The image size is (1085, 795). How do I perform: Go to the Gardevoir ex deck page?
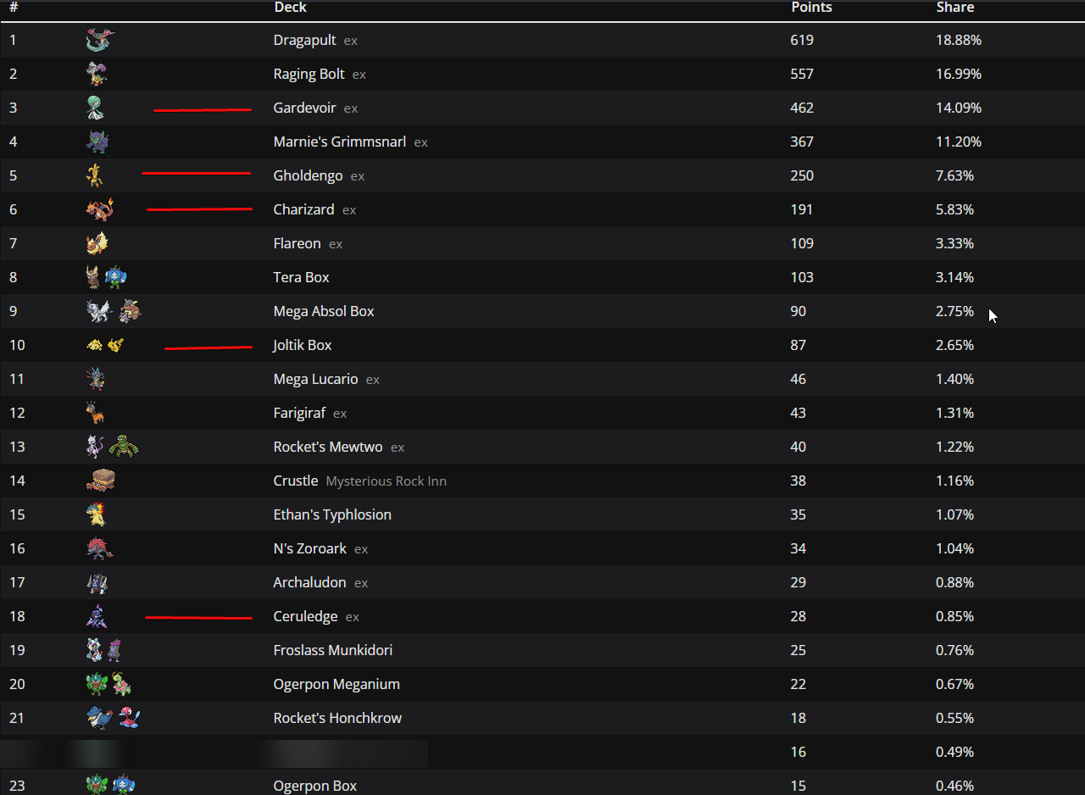[x=315, y=108]
